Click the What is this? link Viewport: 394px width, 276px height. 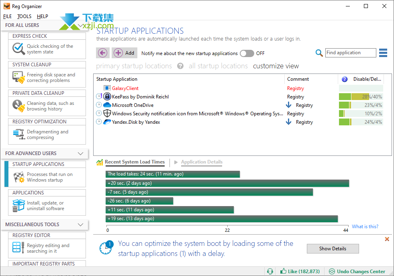pos(365,227)
